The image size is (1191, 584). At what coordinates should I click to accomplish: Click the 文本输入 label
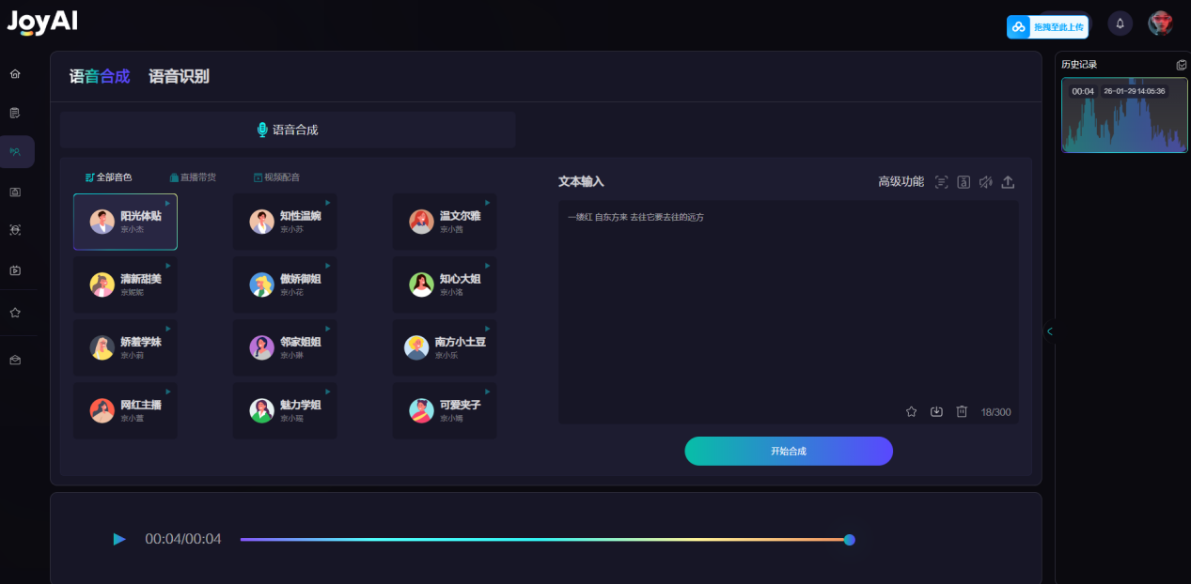(581, 181)
